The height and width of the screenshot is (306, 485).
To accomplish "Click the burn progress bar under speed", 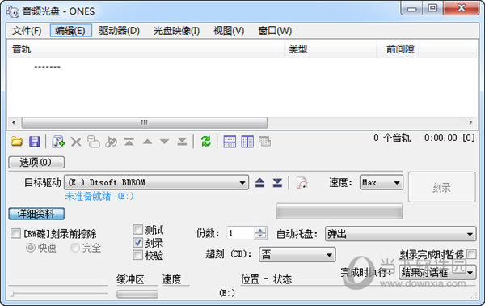I will 339,211.
